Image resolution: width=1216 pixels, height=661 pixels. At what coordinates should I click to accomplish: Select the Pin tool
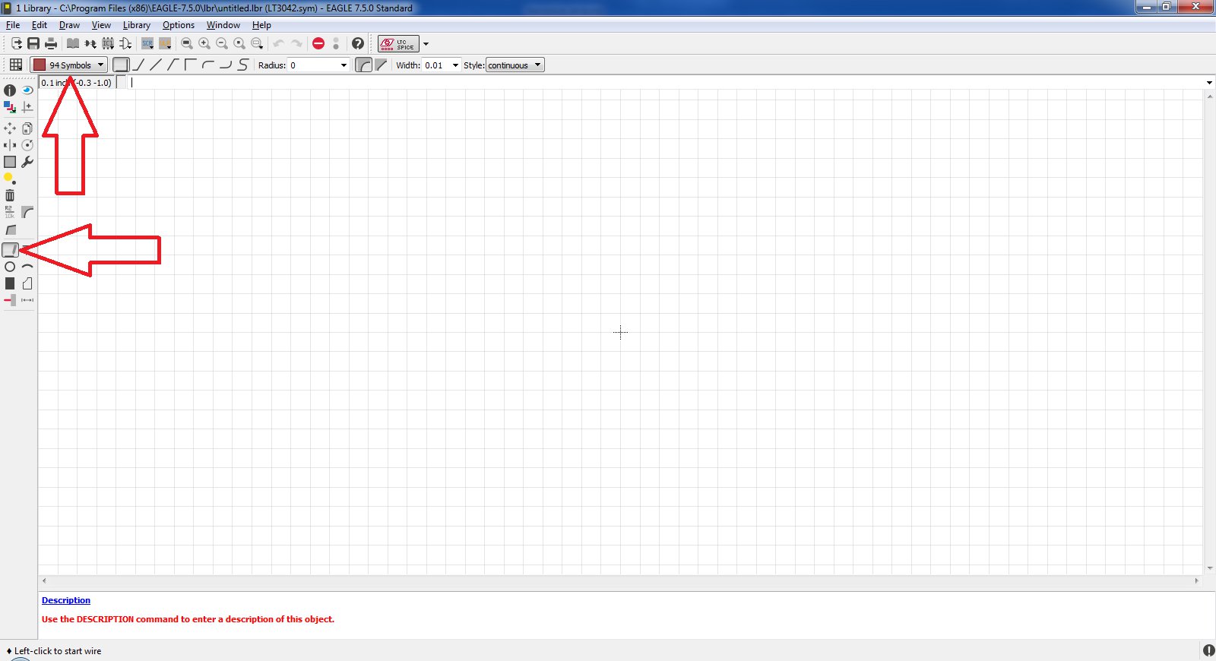coord(10,300)
